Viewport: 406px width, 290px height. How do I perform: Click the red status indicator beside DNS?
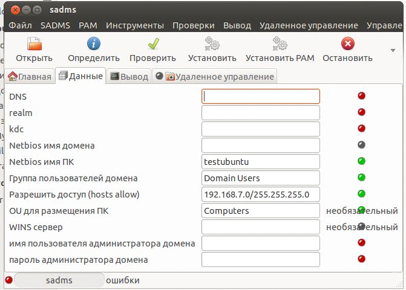tap(361, 95)
